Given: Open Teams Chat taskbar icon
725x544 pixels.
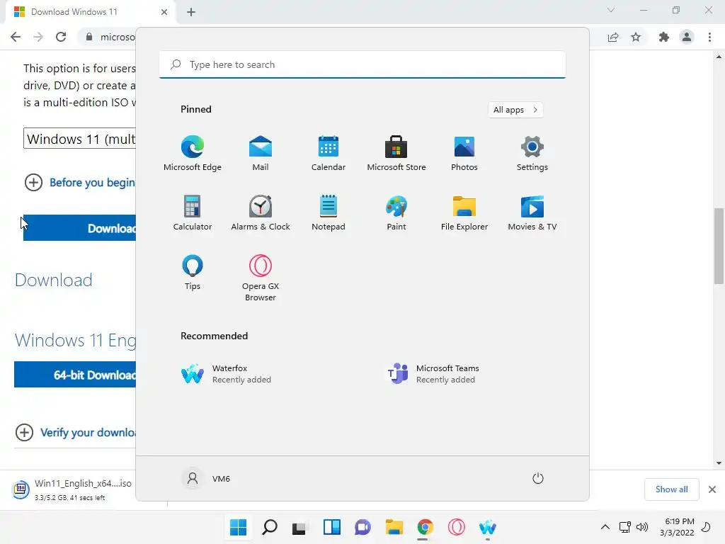Looking at the screenshot, I should click(363, 527).
